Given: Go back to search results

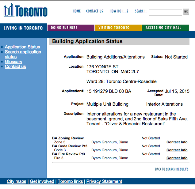Looking at the screenshot, I should pos(172,169).
